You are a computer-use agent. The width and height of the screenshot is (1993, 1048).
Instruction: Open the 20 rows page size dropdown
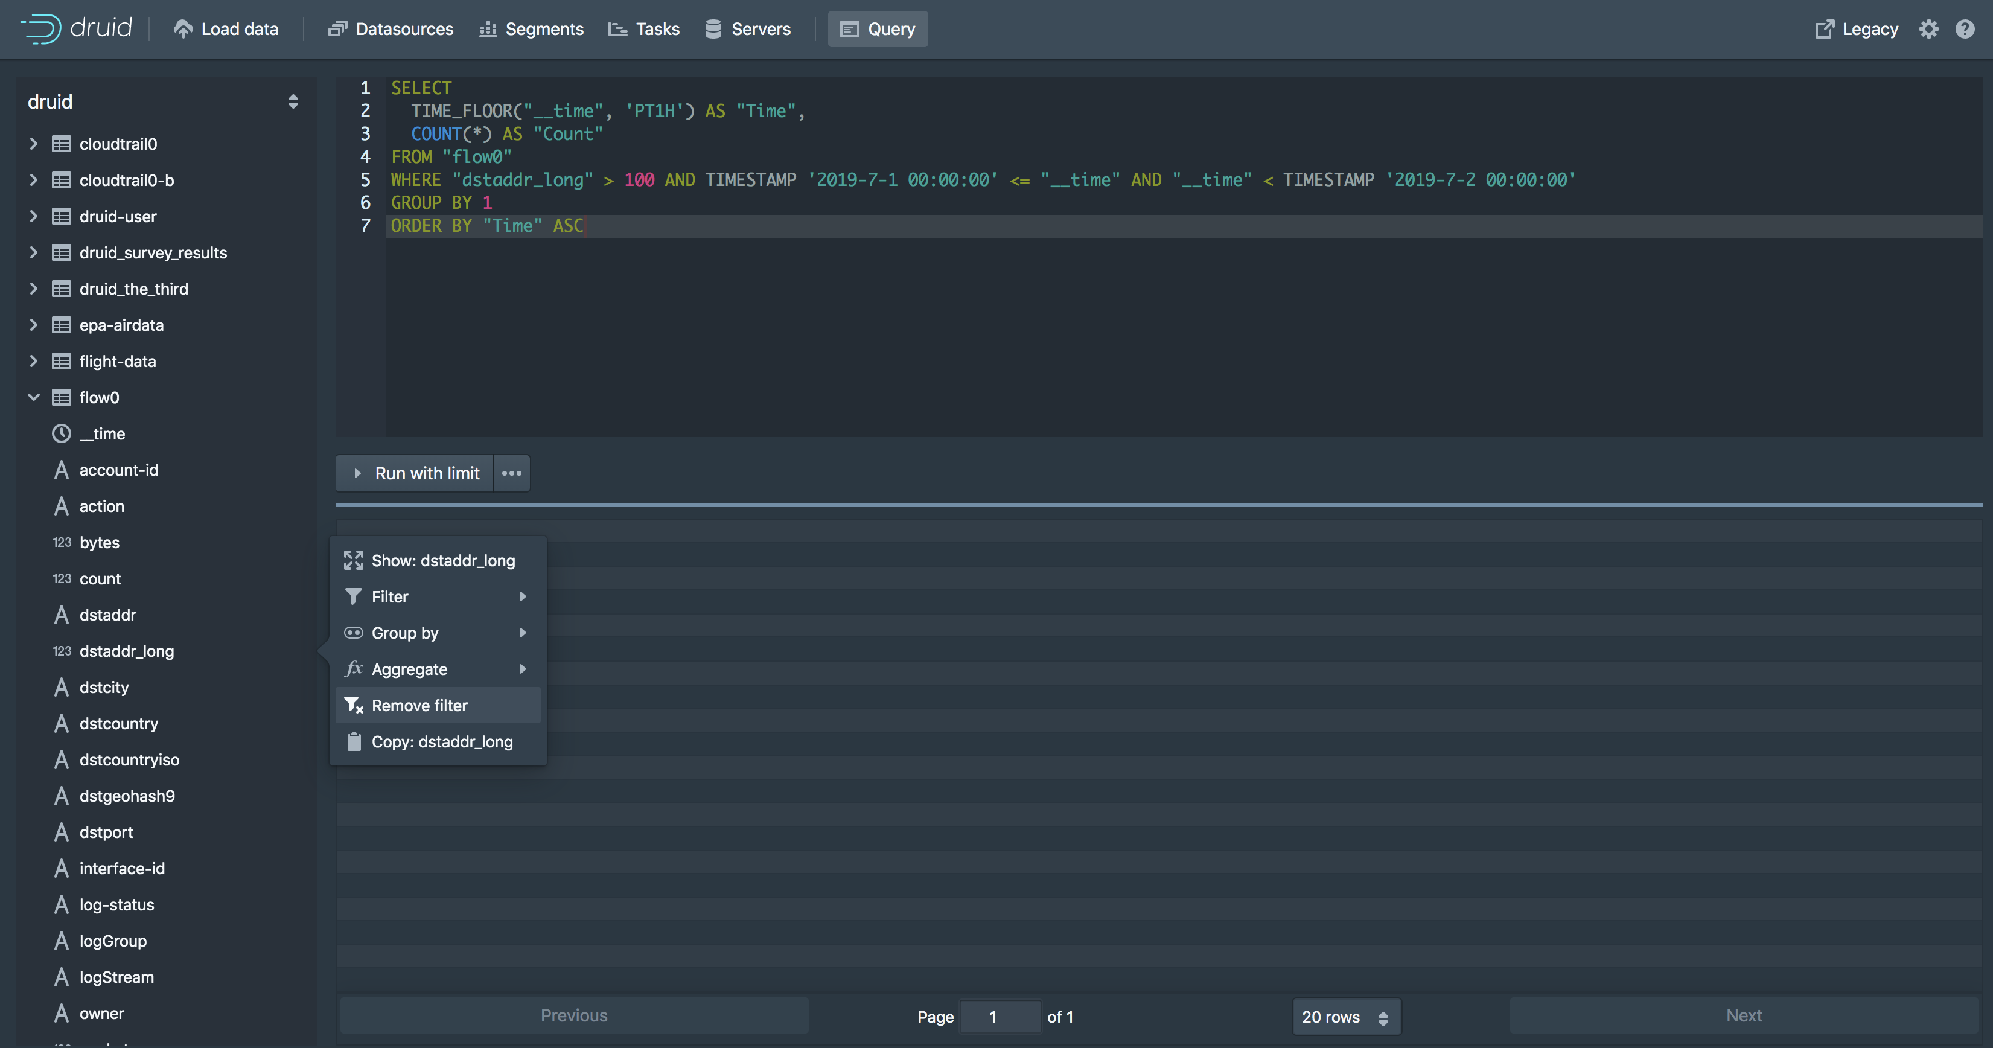[1345, 1016]
